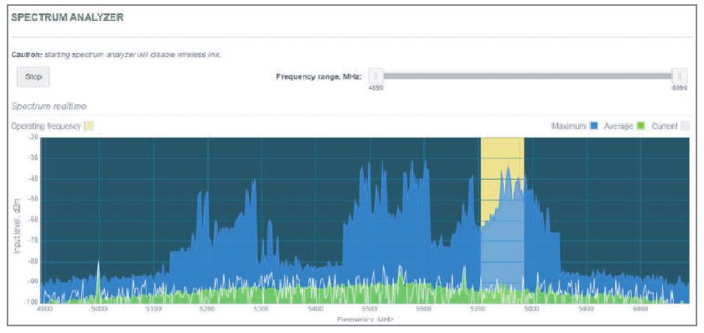Image resolution: width=704 pixels, height=333 pixels.
Task: Click the -40 y-axis tick label
Action: tap(34, 179)
